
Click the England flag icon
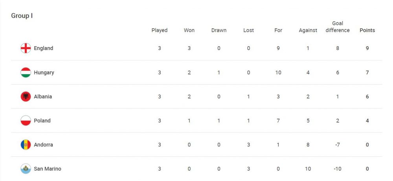[x=26, y=48]
